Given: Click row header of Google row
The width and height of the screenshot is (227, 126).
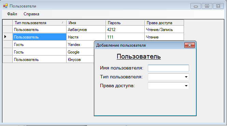Looking at the screenshot, I should (8, 52).
